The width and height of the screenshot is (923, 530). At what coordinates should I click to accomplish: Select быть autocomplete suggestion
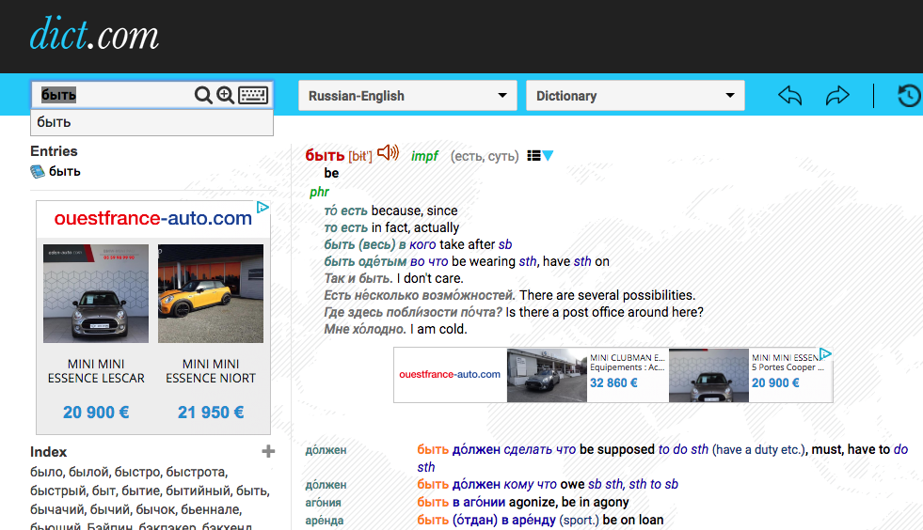(55, 122)
